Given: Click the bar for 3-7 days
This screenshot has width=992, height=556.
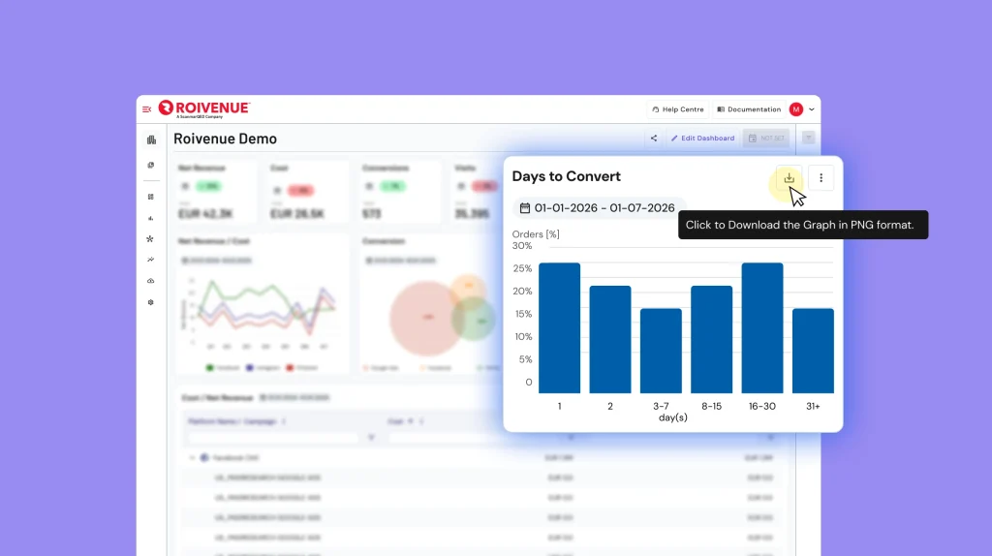Looking at the screenshot, I should tap(661, 351).
